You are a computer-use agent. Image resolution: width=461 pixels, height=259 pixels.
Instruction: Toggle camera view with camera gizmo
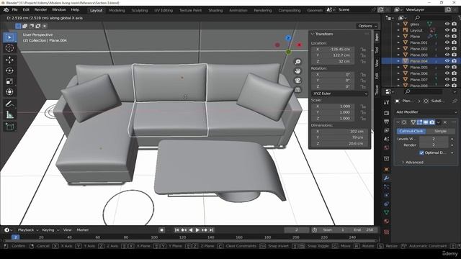pos(297,81)
